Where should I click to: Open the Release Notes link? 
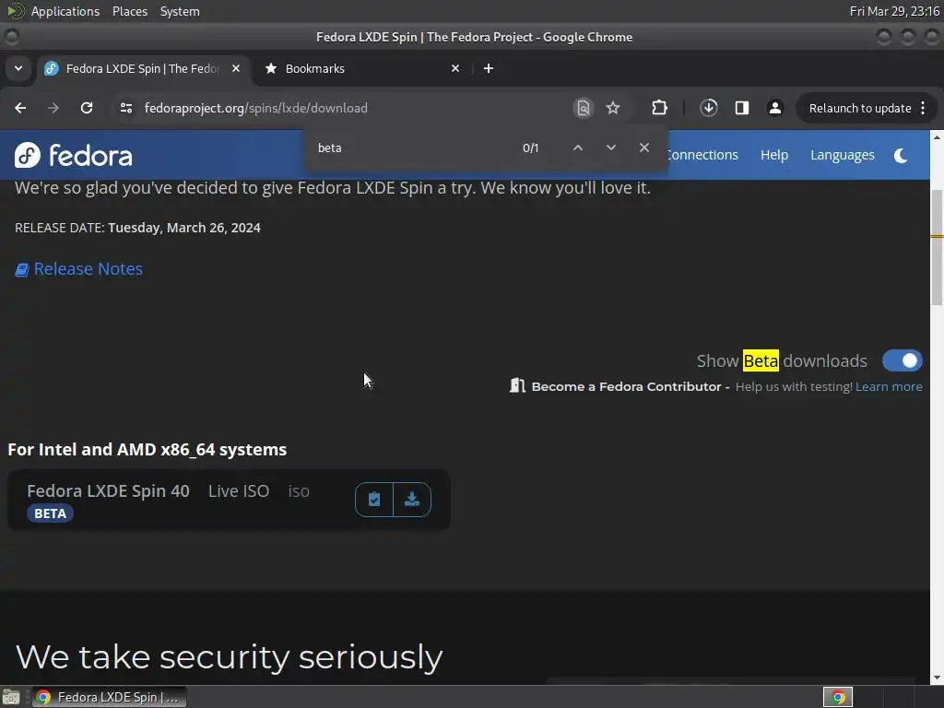coord(88,269)
